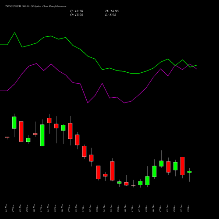The width and height of the screenshot is (219, 219).
Task: Click the red candlestick for 27 Nov
Action: (x=71, y=131)
